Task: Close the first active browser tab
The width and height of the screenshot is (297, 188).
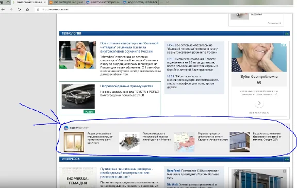Action: [x=45, y=2]
